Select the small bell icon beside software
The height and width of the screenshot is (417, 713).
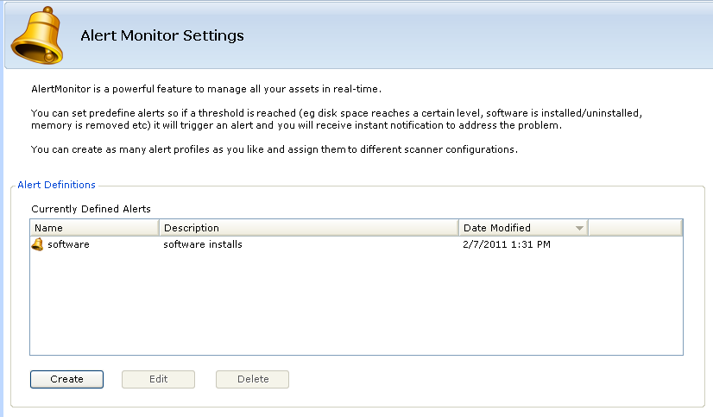point(37,244)
